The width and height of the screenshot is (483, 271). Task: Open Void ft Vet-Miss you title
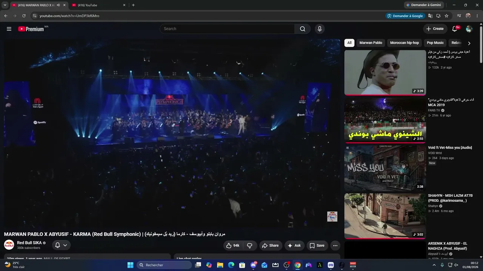point(450,148)
